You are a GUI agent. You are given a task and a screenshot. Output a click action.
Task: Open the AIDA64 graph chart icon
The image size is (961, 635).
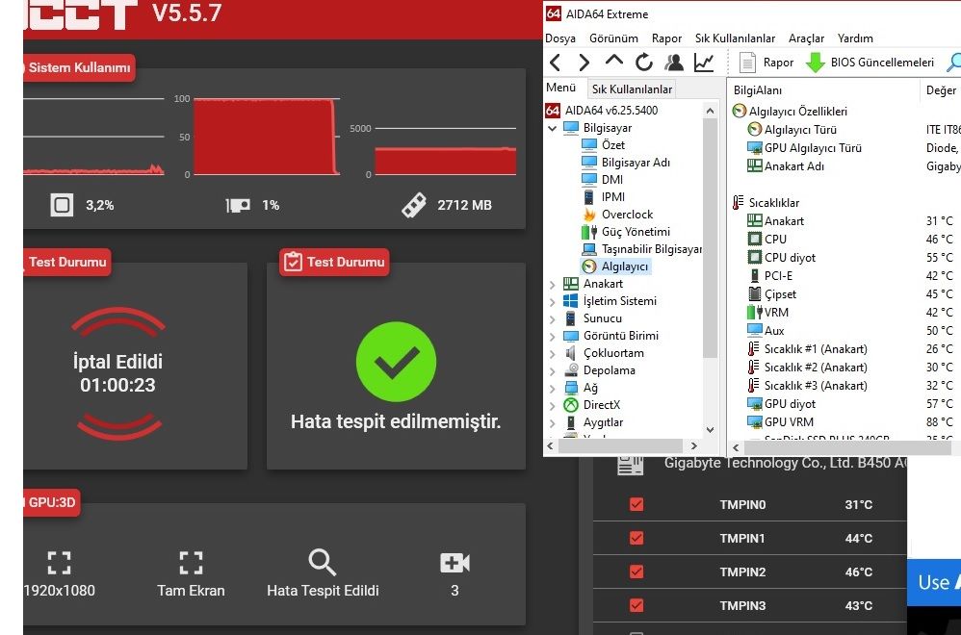[704, 63]
